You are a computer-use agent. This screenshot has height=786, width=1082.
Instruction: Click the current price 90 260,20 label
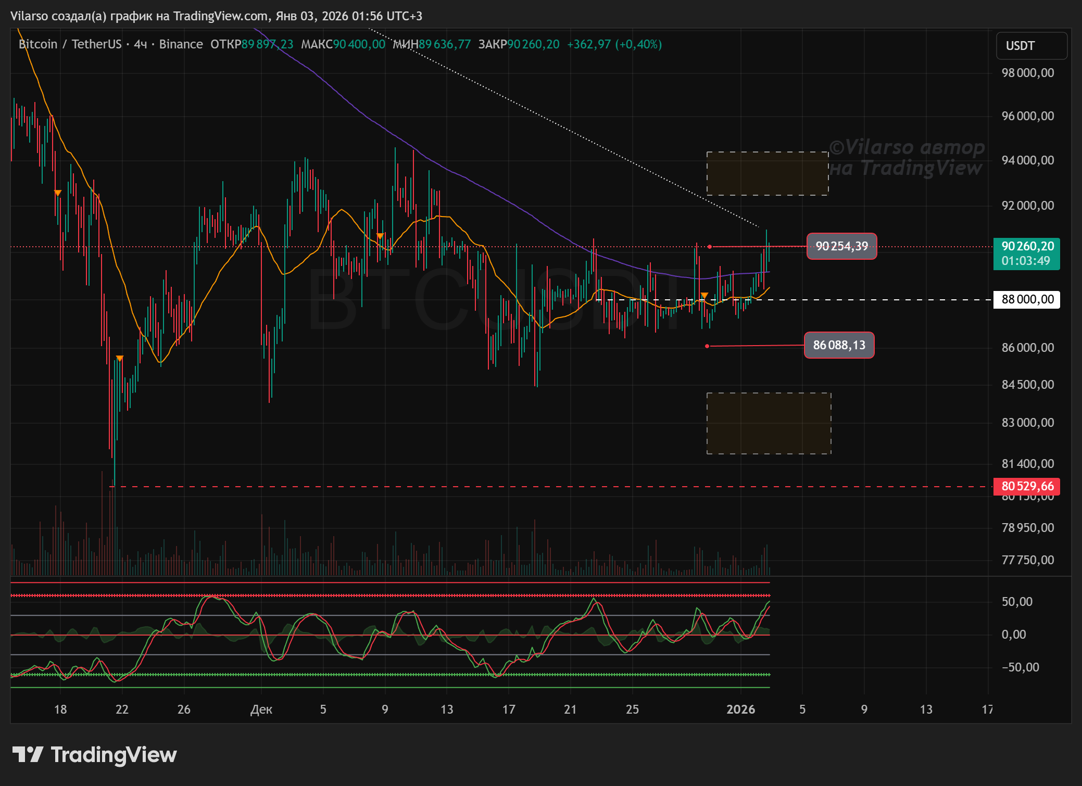1026,253
